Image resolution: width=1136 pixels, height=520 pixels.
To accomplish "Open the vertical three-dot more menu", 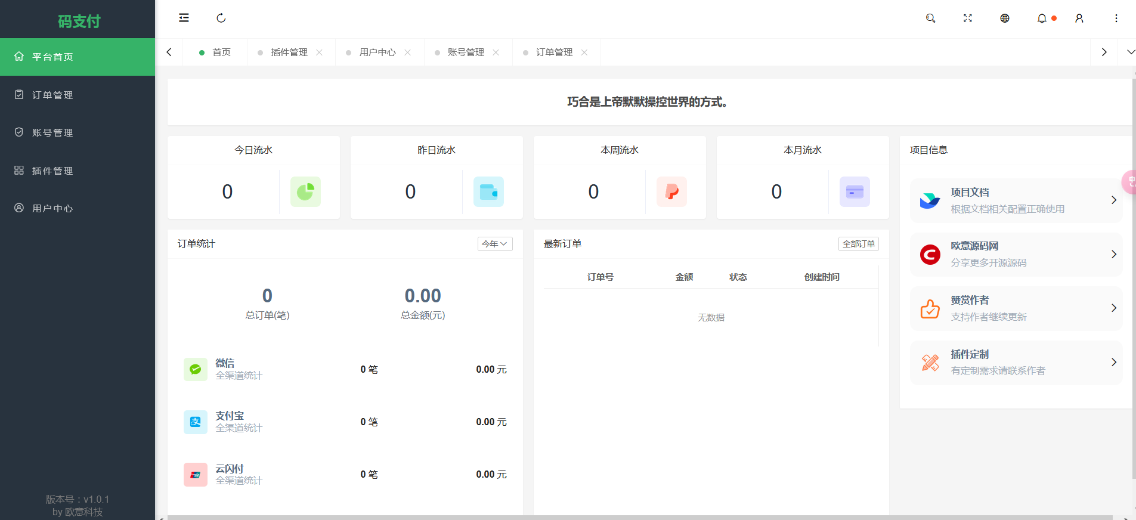I will coord(1116,18).
